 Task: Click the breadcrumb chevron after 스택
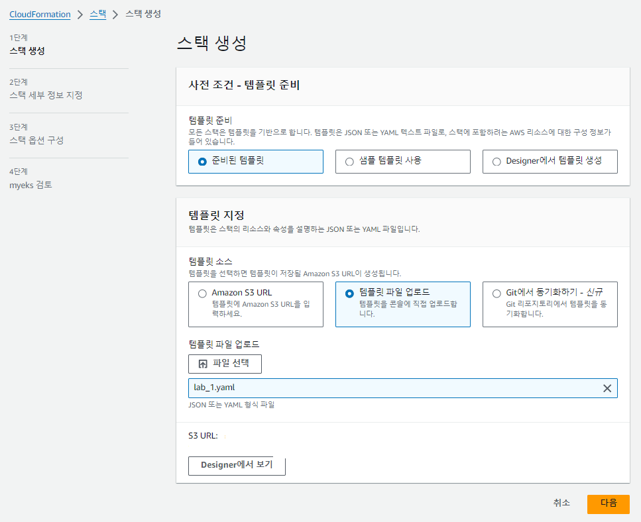tap(115, 15)
